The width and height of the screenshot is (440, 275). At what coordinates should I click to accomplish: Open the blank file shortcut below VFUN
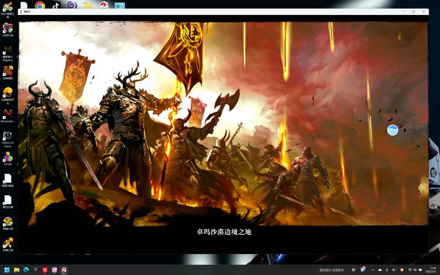coord(8,180)
